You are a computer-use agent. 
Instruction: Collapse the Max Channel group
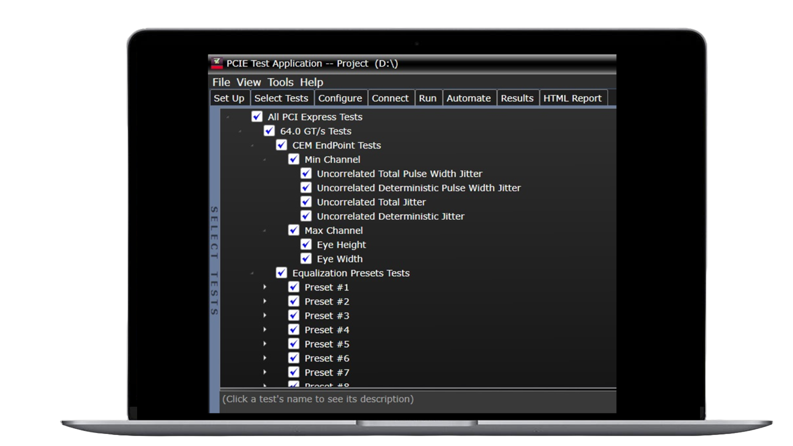(x=265, y=231)
